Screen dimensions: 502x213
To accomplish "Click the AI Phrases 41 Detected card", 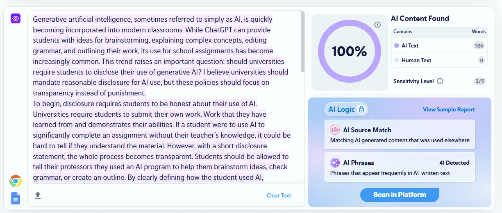I will tap(400, 167).
